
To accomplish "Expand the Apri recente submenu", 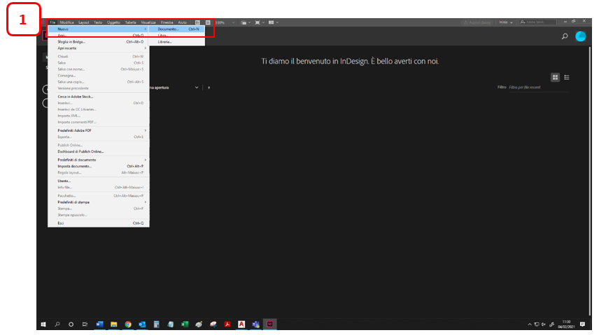I will tap(99, 48).
